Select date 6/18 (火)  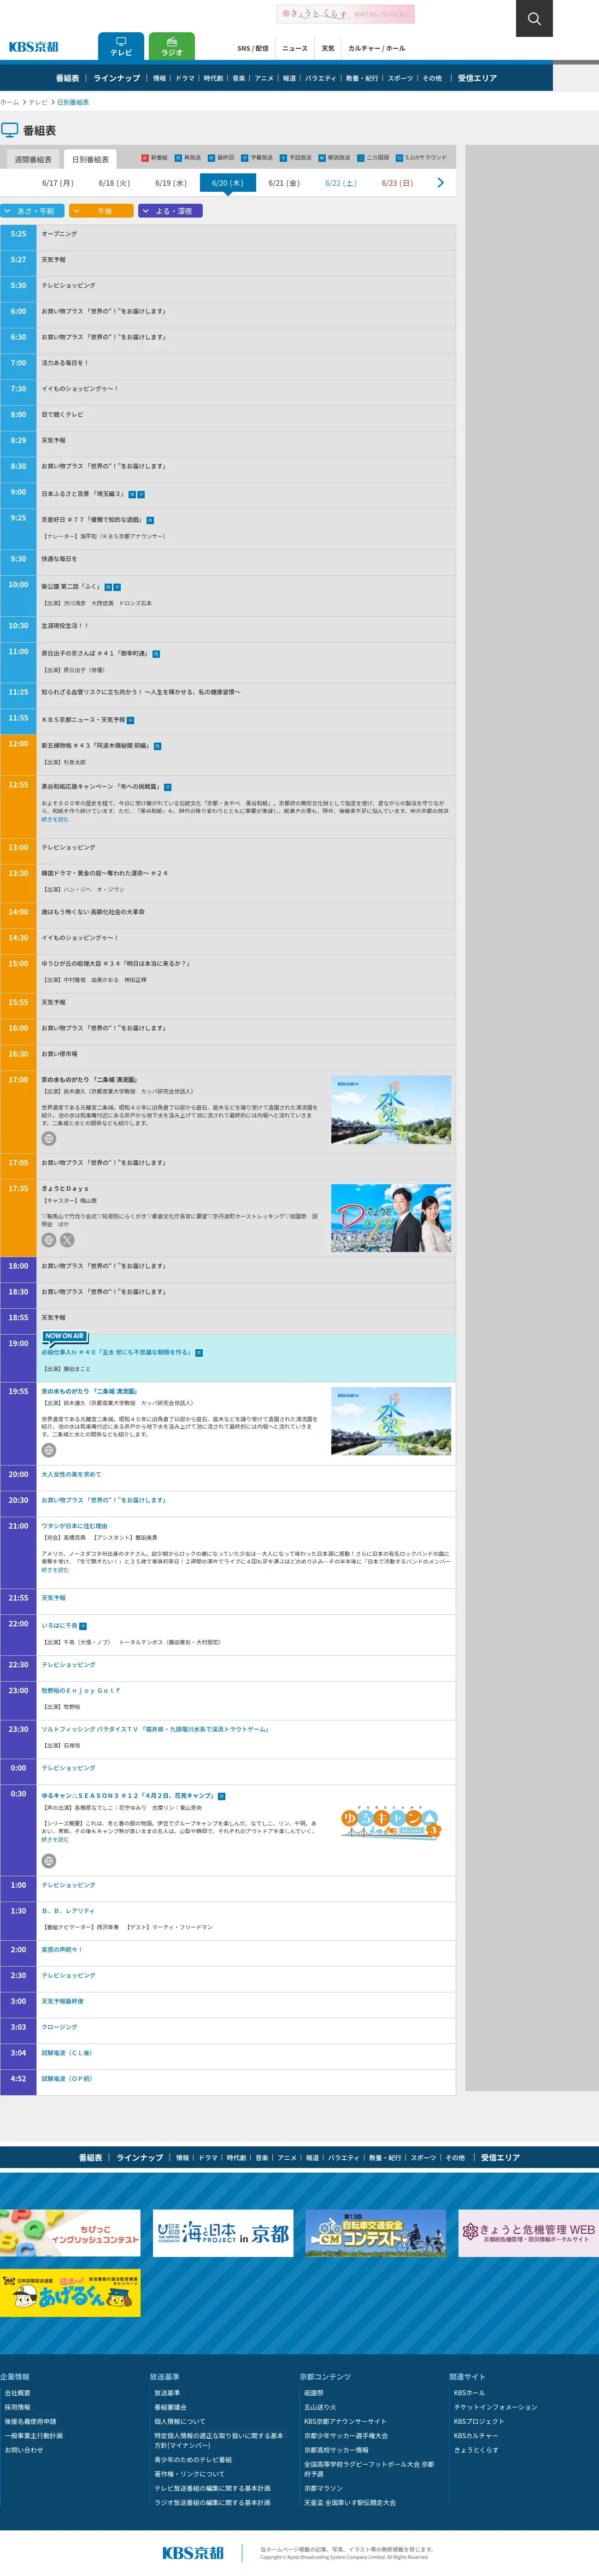tap(114, 183)
